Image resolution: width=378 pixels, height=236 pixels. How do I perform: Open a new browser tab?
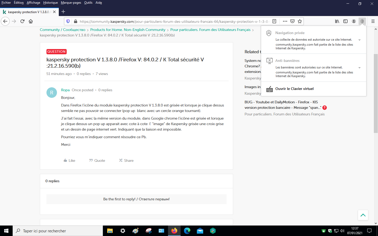(63, 12)
